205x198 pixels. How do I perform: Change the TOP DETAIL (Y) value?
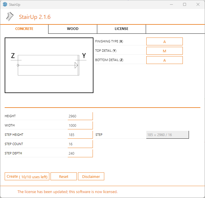[x=164, y=51]
